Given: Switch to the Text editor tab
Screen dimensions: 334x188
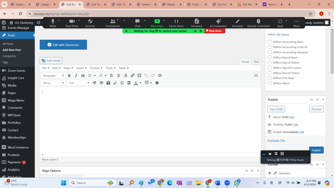Looking at the screenshot, I should pos(256,62).
